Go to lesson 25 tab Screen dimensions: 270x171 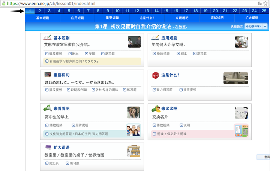264,11
